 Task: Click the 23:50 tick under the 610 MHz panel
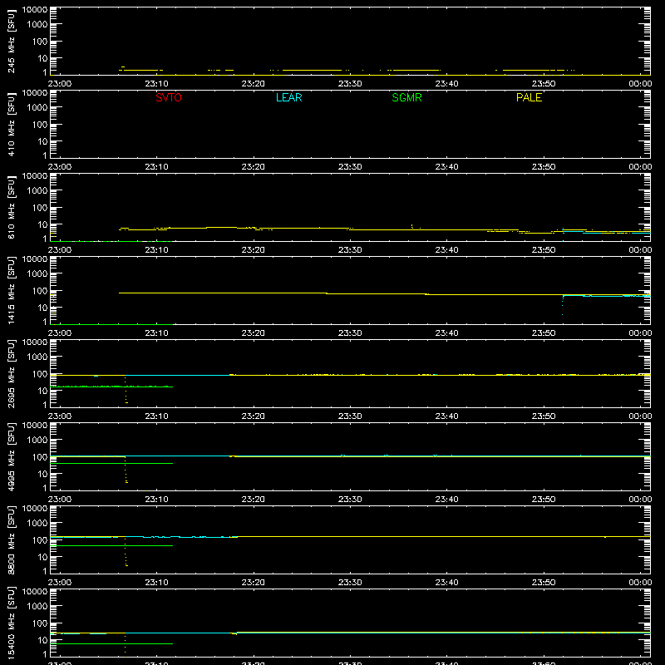pyautogui.click(x=544, y=250)
